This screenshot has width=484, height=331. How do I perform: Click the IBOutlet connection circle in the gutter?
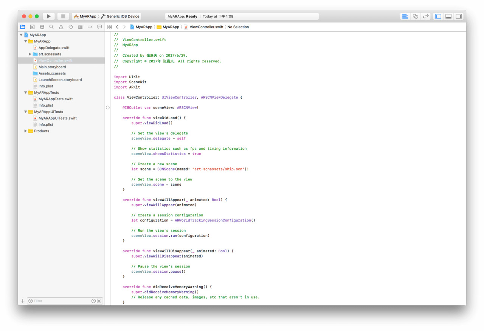[x=108, y=108]
